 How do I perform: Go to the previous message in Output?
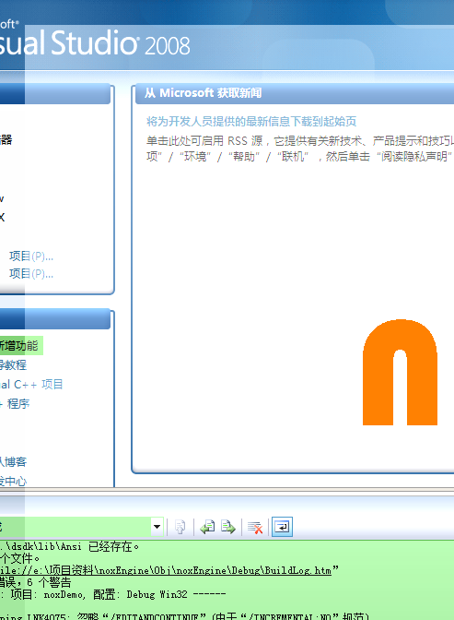(207, 527)
